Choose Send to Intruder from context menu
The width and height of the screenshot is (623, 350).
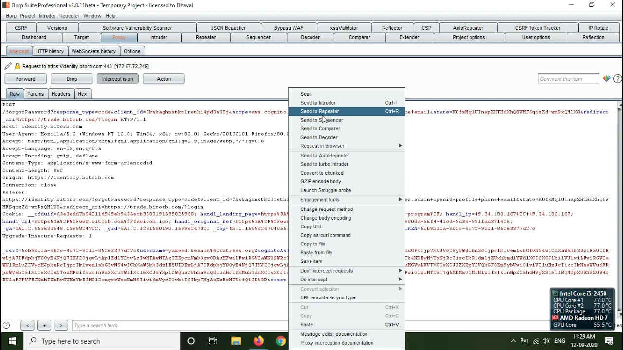pos(347,103)
